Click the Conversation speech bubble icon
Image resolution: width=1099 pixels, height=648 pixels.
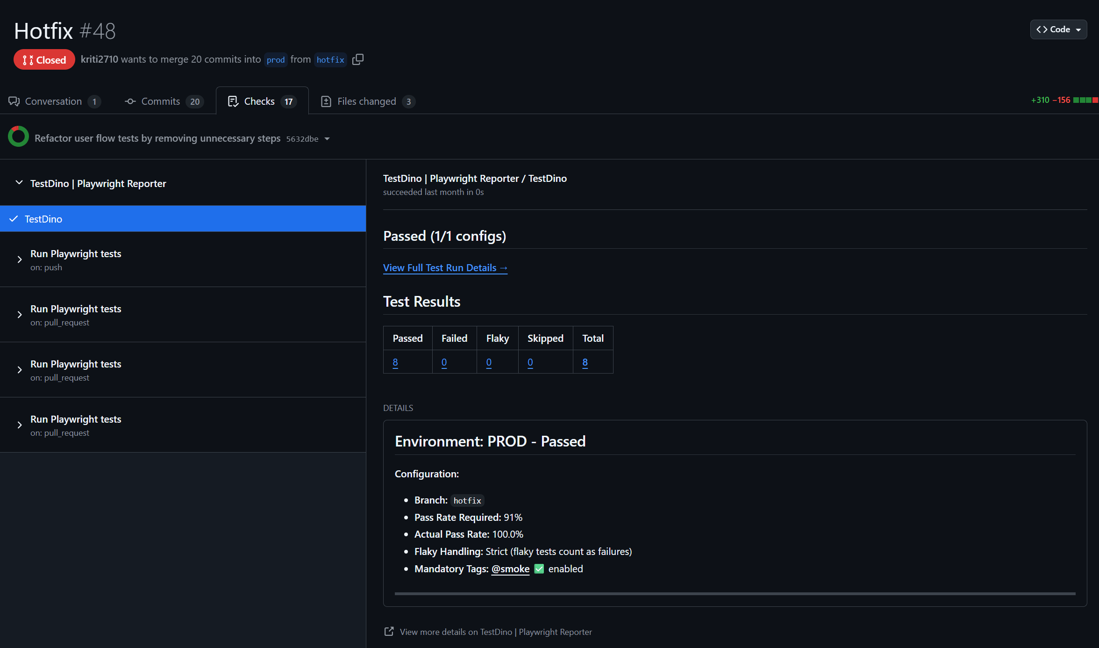click(x=14, y=101)
